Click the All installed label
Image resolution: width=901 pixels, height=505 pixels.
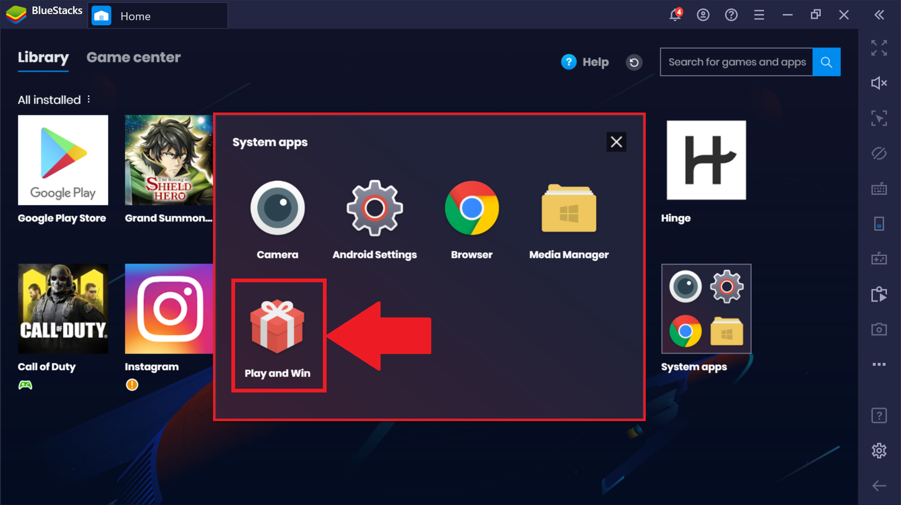(49, 99)
